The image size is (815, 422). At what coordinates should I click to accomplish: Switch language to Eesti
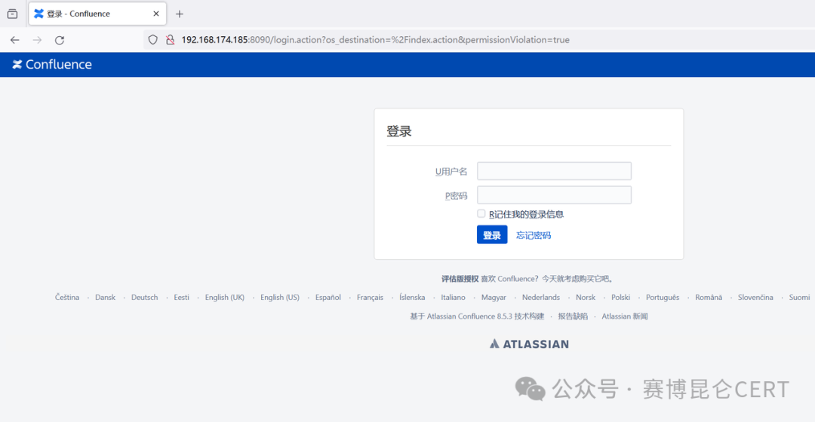[181, 298]
